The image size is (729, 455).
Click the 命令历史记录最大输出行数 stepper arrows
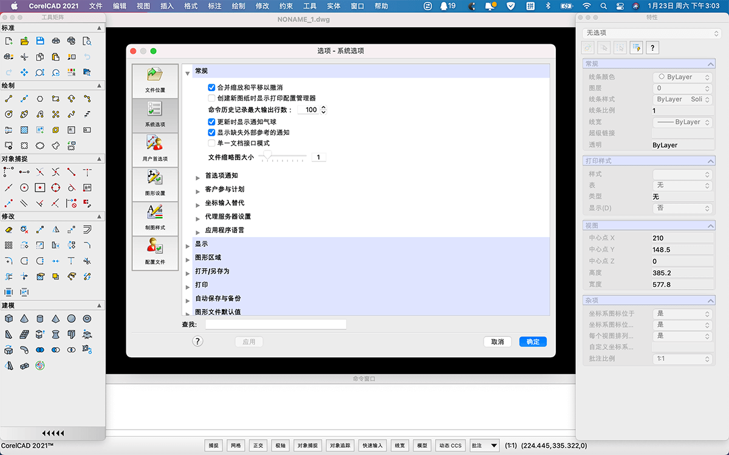[x=323, y=110]
